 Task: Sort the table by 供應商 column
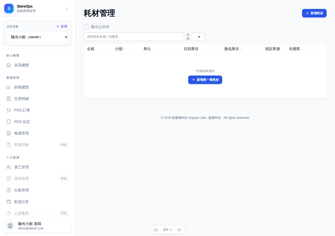(x=296, y=49)
